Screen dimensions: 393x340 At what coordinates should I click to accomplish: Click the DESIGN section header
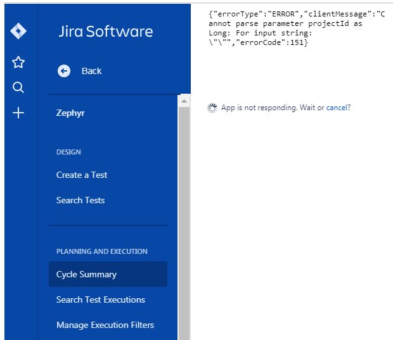[x=68, y=152]
